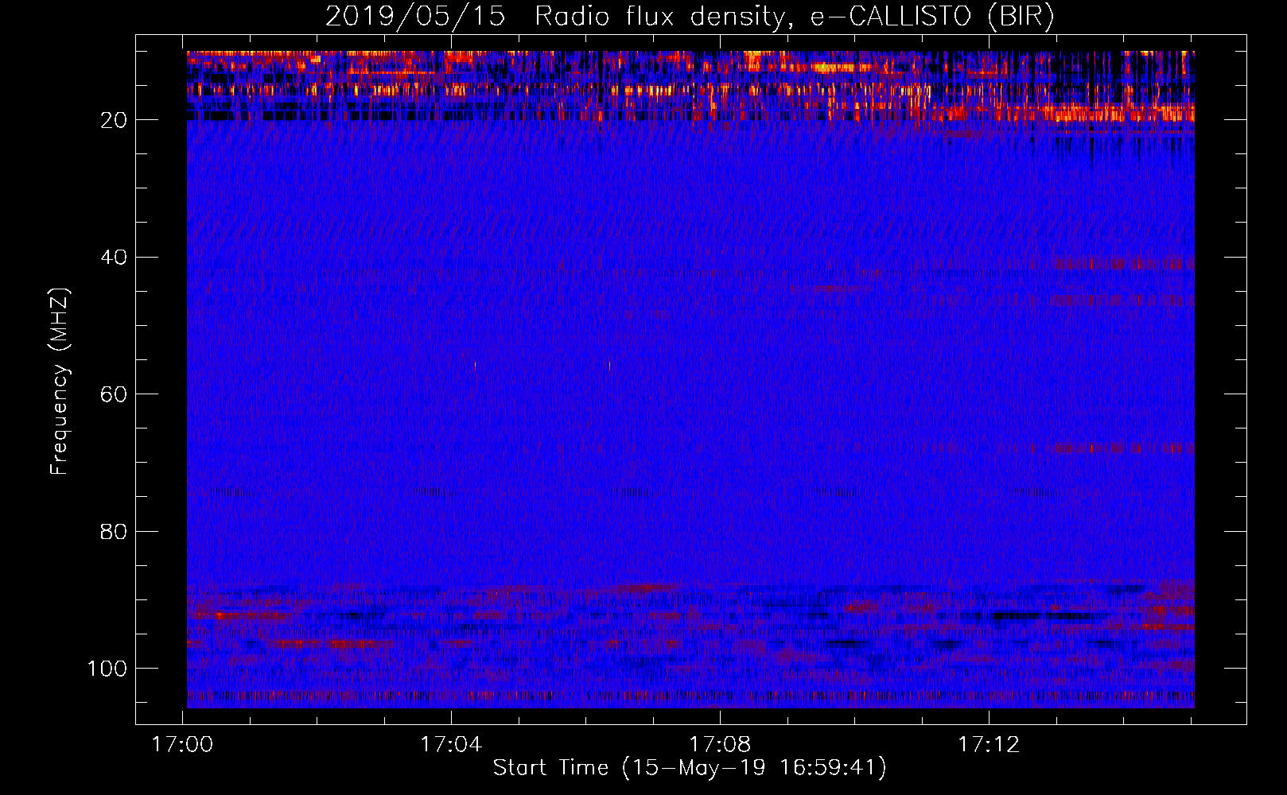This screenshot has width=1287, height=795.
Task: Click the 80 frequency tick label
Action: point(114,531)
